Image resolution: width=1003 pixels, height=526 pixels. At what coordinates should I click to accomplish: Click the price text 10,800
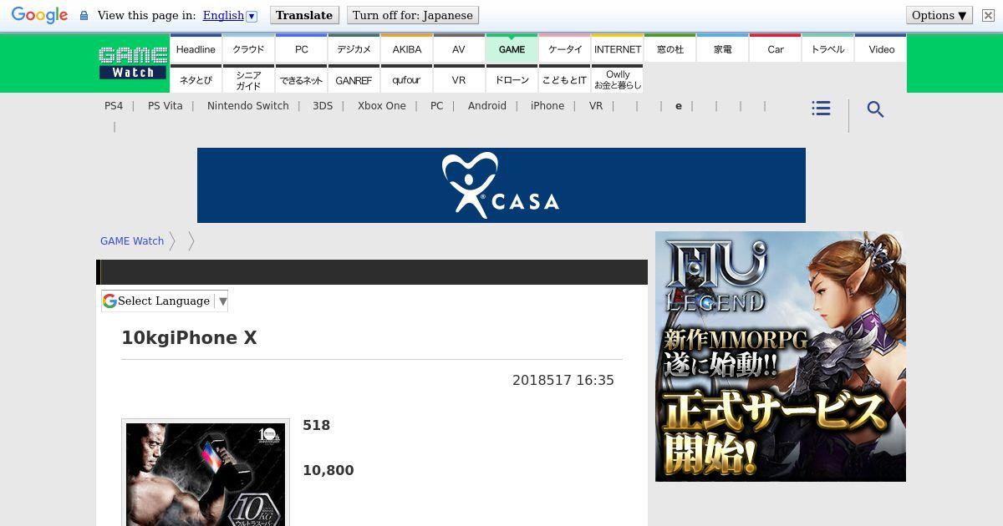[x=328, y=470]
